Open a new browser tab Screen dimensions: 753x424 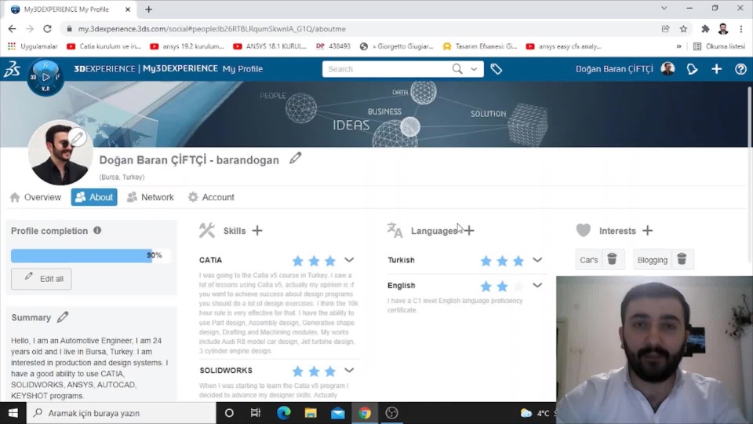tap(148, 9)
